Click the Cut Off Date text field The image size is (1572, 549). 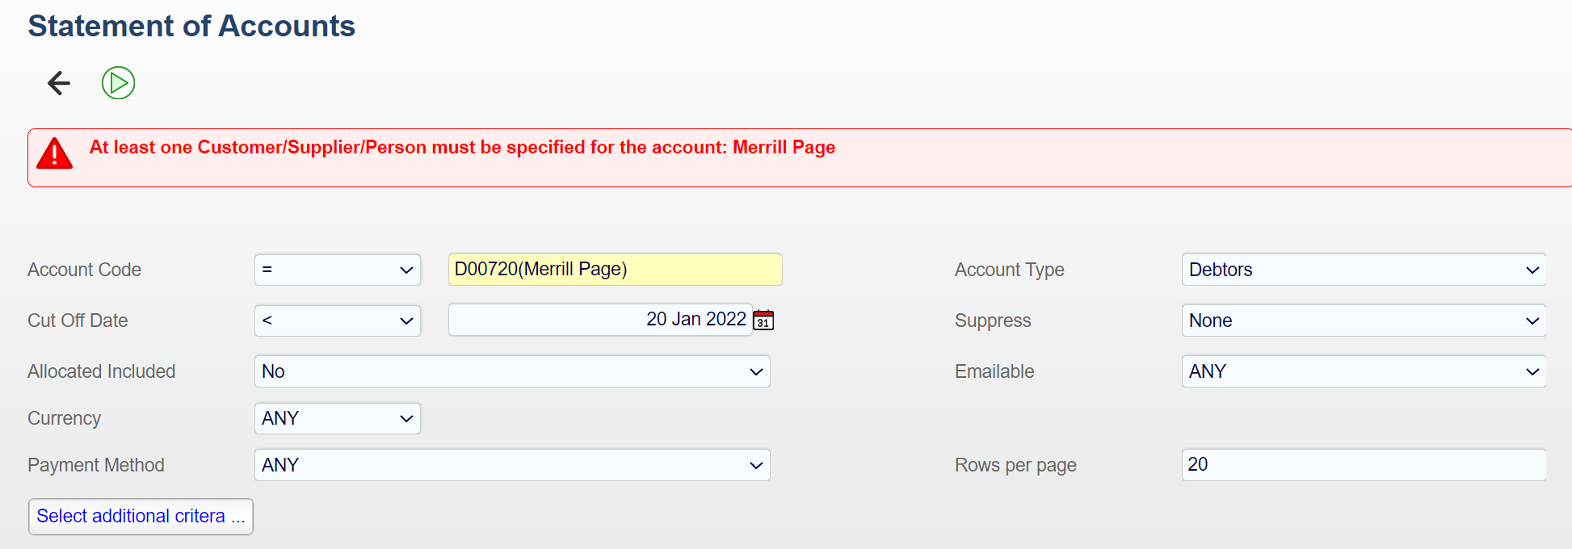coord(599,320)
